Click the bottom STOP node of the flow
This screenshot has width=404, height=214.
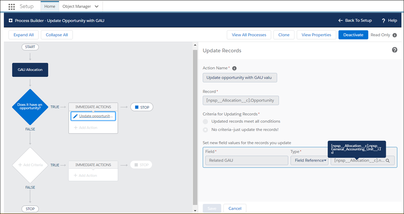[30, 209]
